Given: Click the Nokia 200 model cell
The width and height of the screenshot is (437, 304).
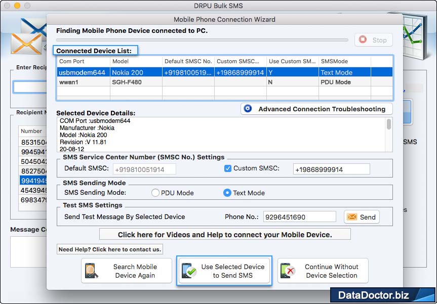Looking at the screenshot, I should [x=136, y=72].
